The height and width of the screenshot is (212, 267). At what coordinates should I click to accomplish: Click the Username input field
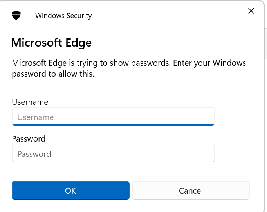(113, 117)
